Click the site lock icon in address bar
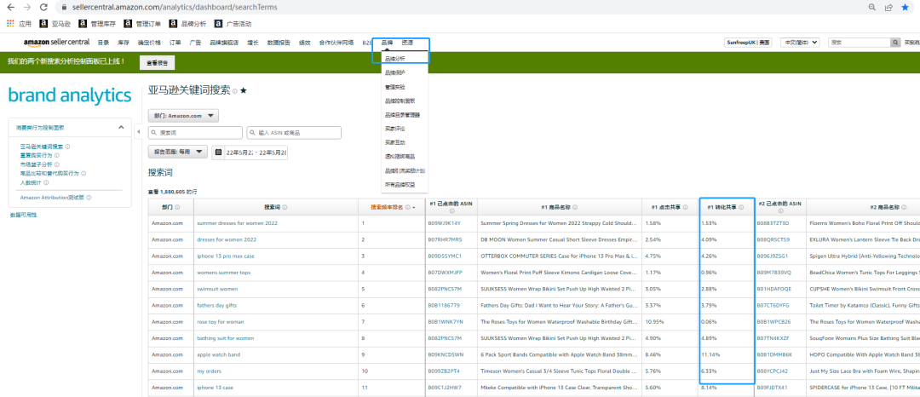The width and height of the screenshot is (920, 397). point(65,8)
